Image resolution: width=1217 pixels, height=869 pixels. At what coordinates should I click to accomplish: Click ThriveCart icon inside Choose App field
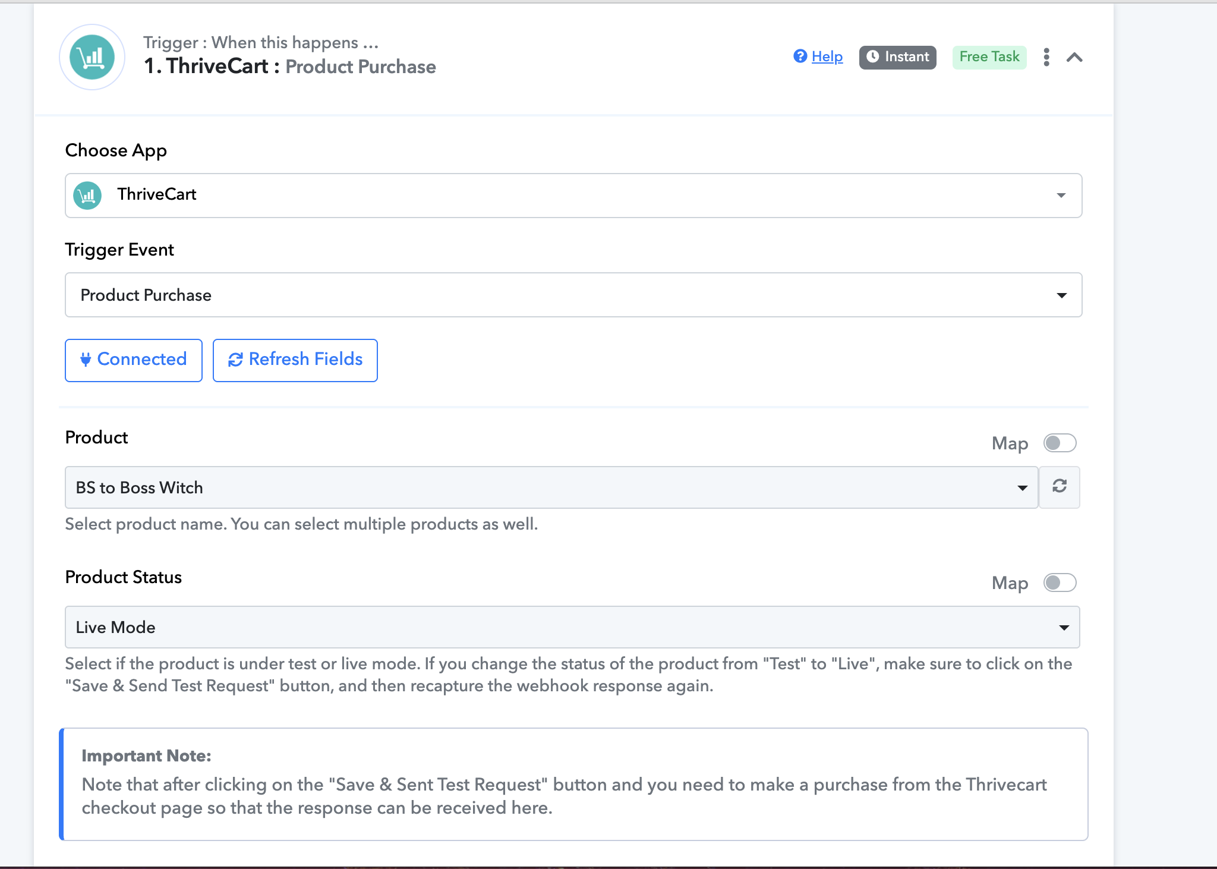pyautogui.click(x=87, y=195)
